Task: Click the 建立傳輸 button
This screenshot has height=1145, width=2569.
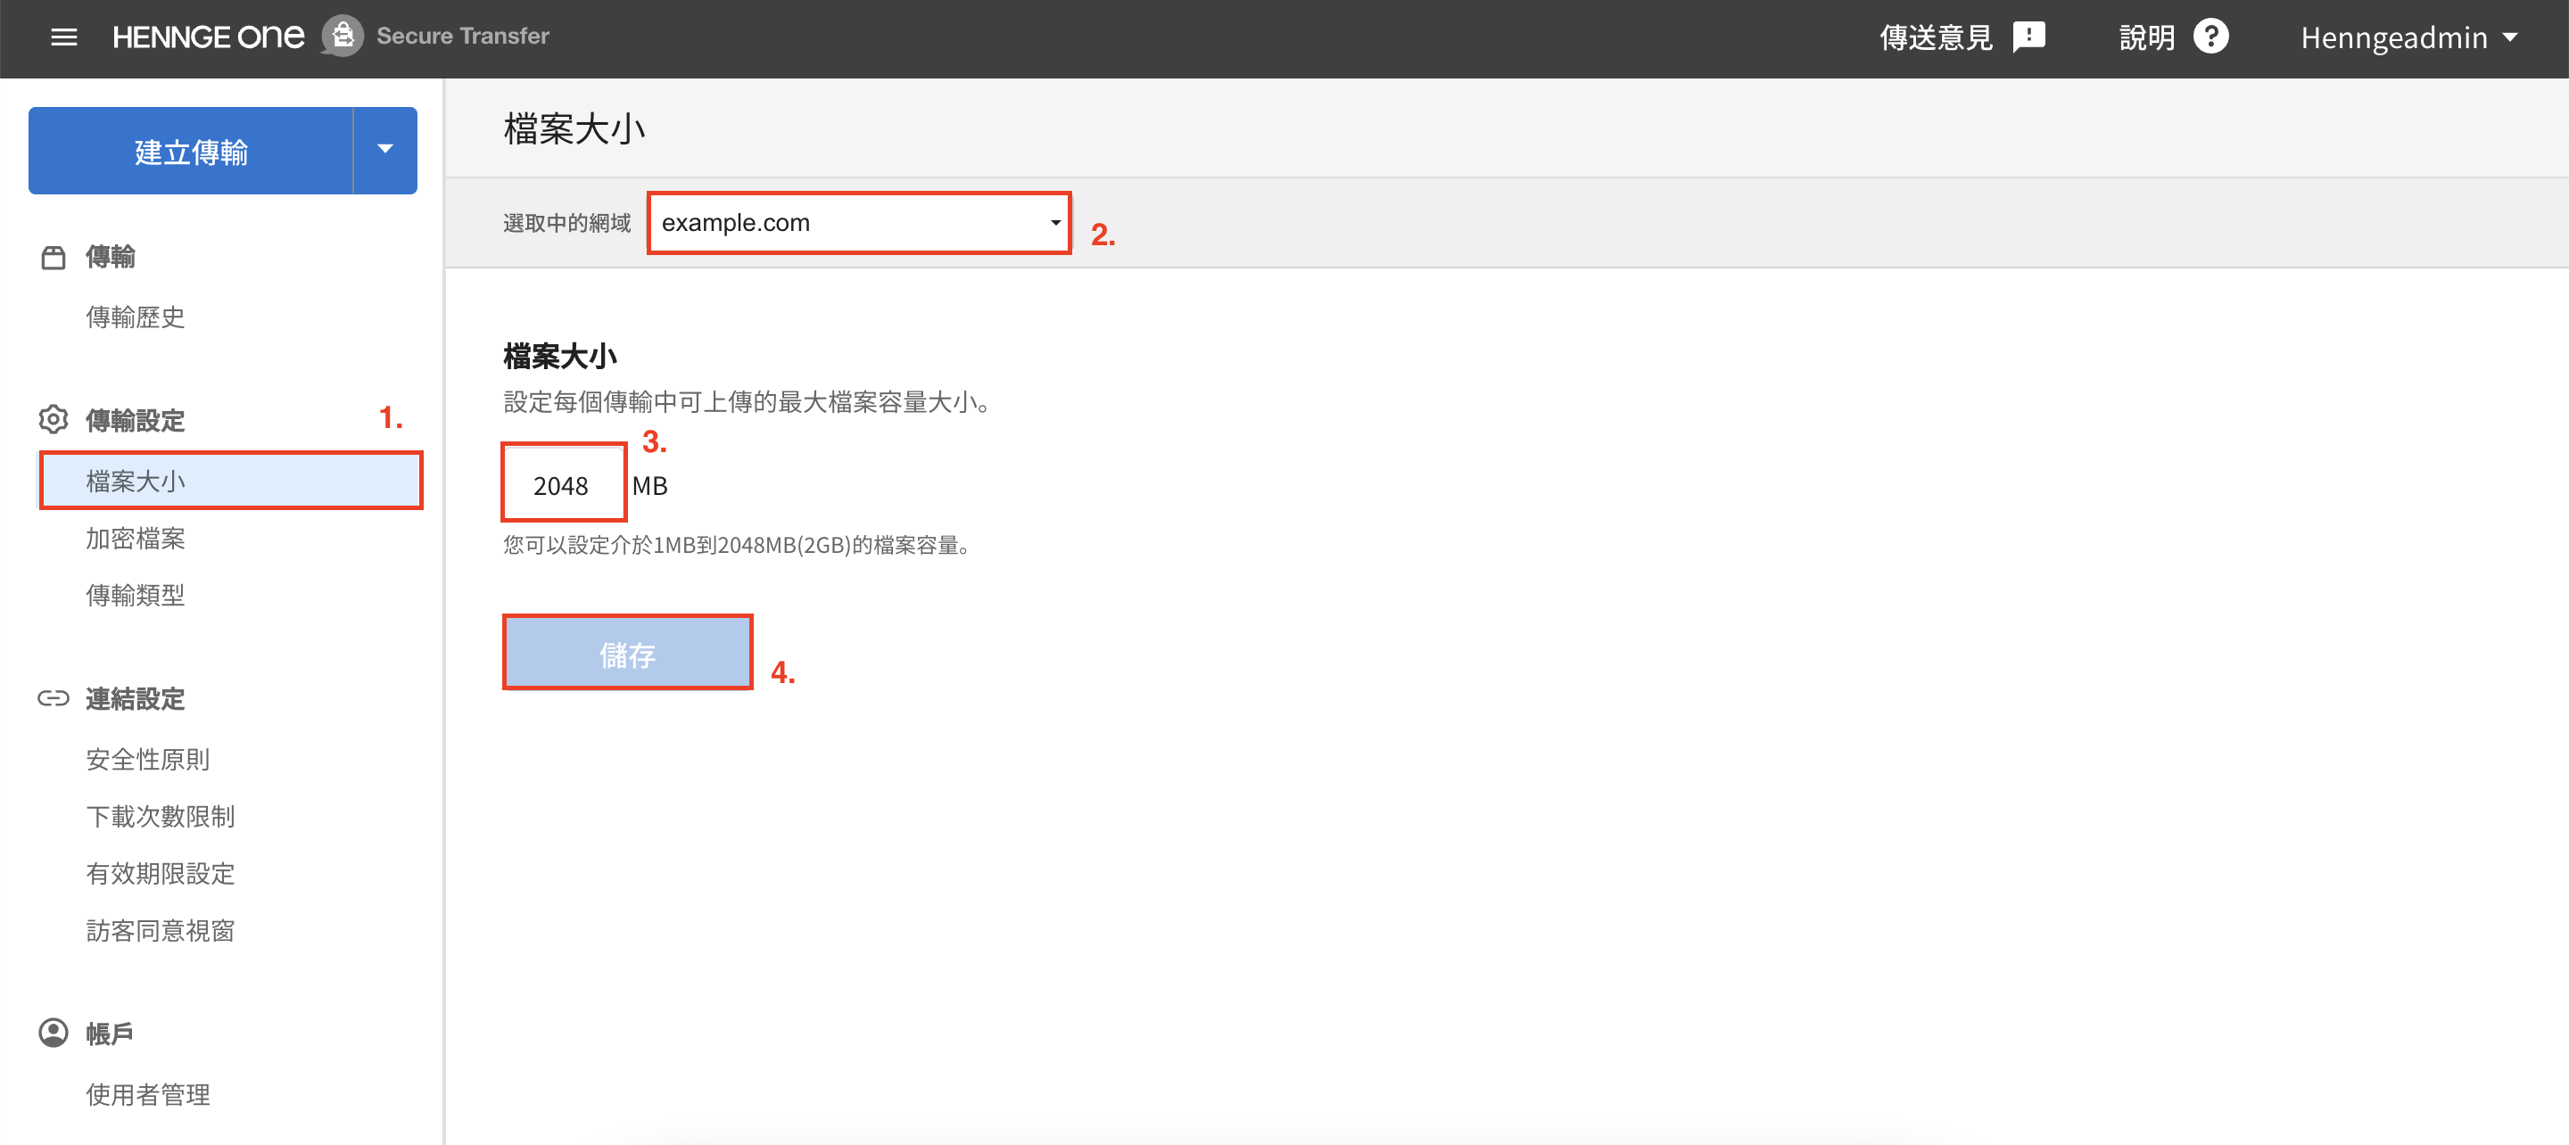Action: 191,151
